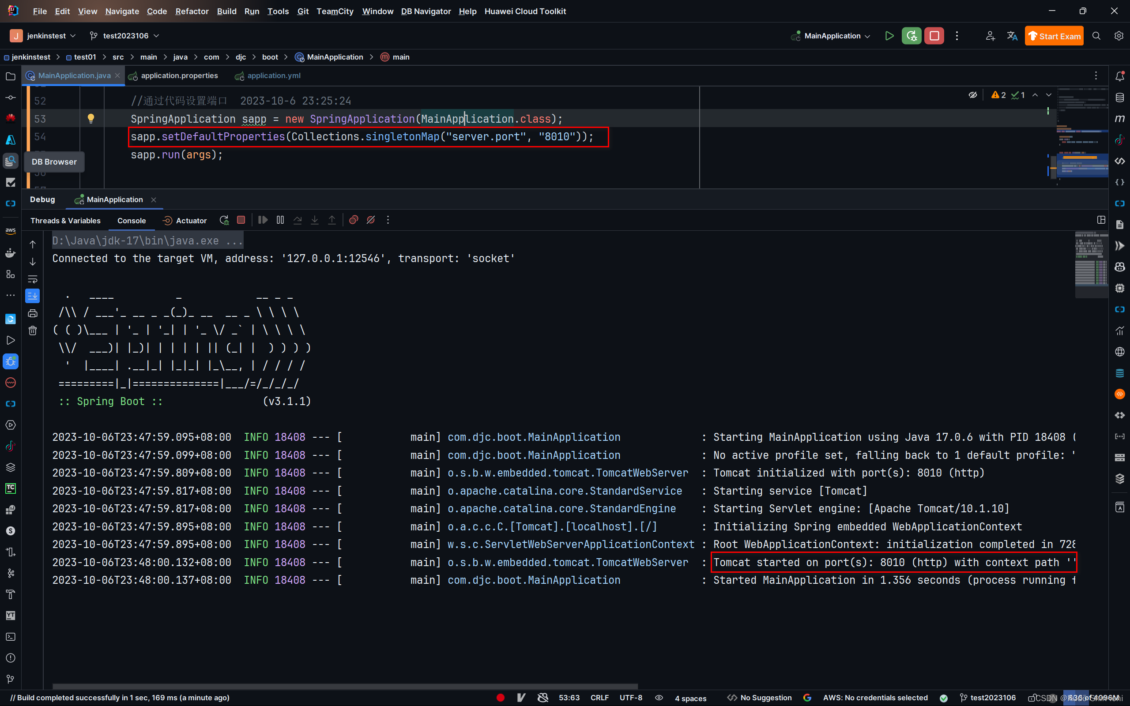Open the Huawei Cloud Toolkit menu

[525, 11]
